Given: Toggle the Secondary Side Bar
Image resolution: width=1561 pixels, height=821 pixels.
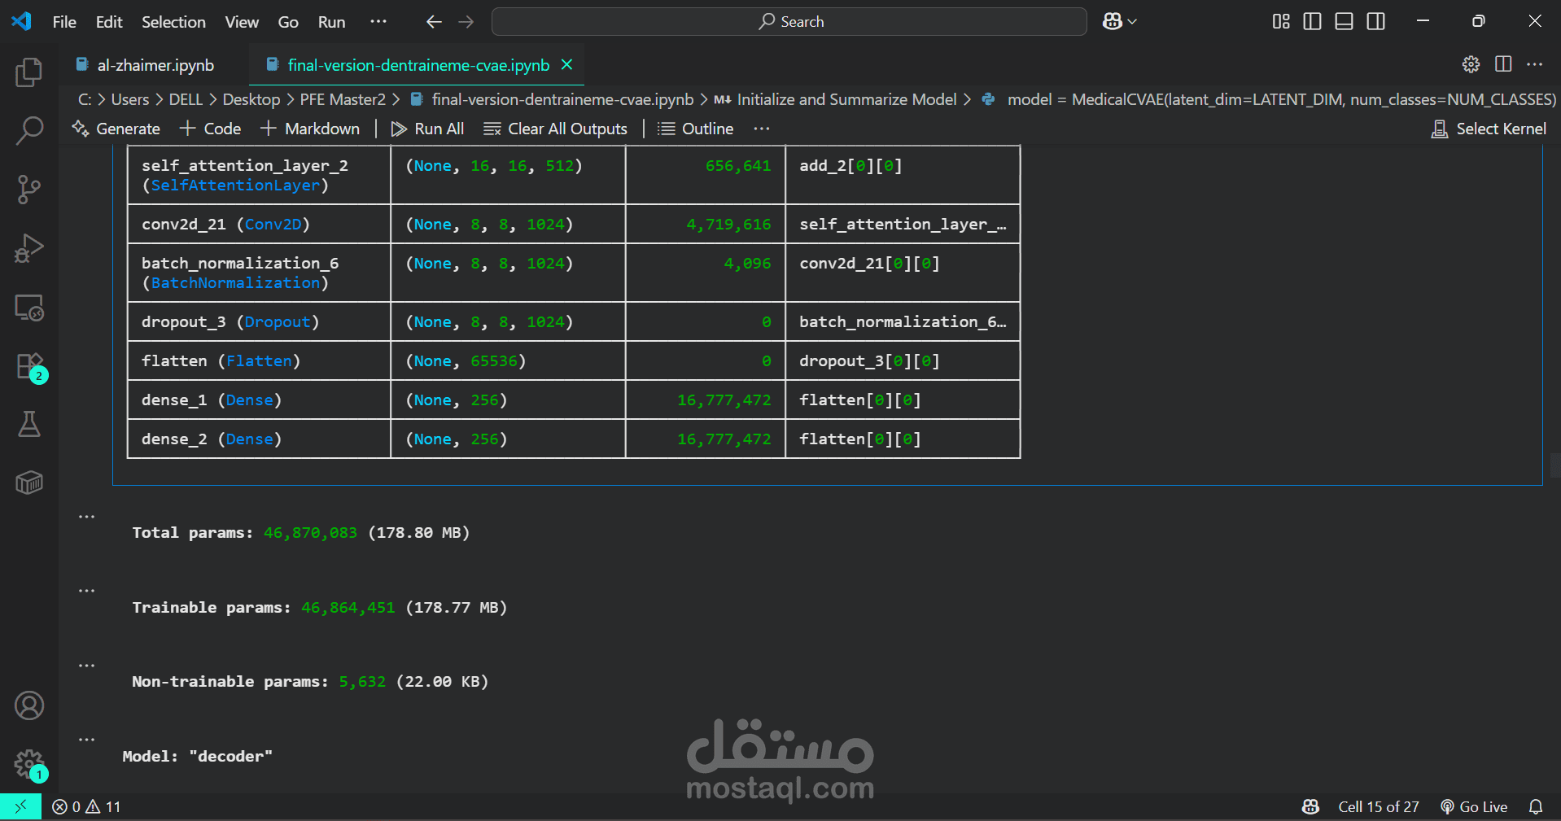Looking at the screenshot, I should click(x=1376, y=22).
